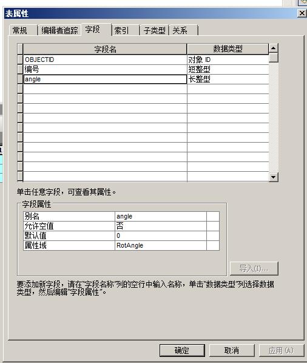Click the field list scrollbar thumb

274,58
